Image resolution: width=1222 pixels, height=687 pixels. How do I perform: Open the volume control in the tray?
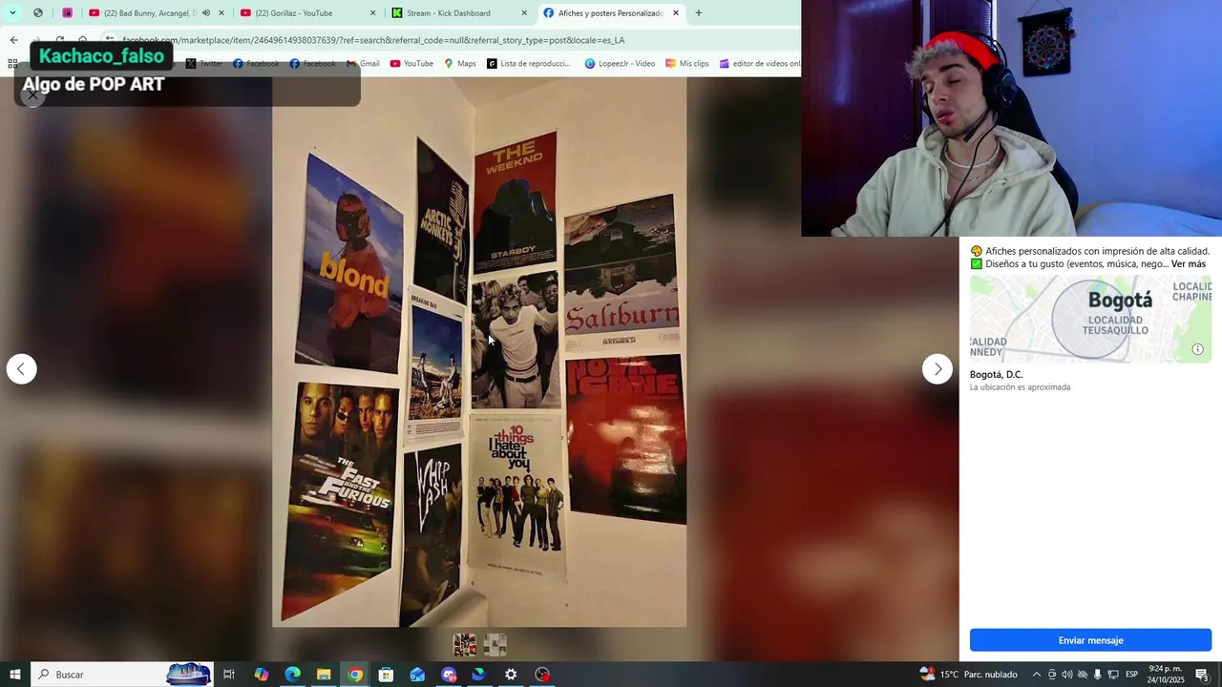[1067, 675]
